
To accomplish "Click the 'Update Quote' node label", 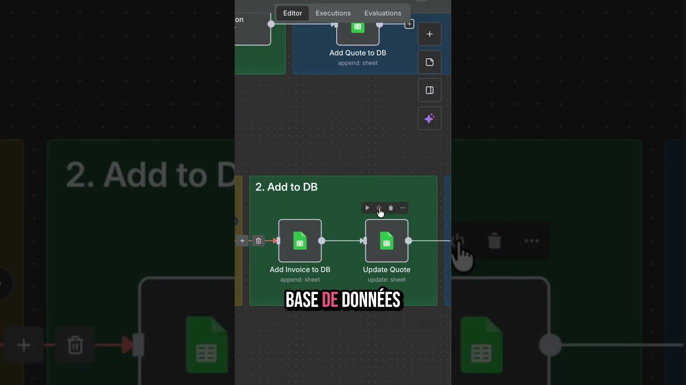I will click(x=386, y=269).
